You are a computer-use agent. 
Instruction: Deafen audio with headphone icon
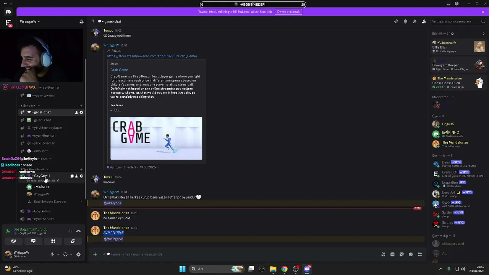pyautogui.click(x=65, y=254)
